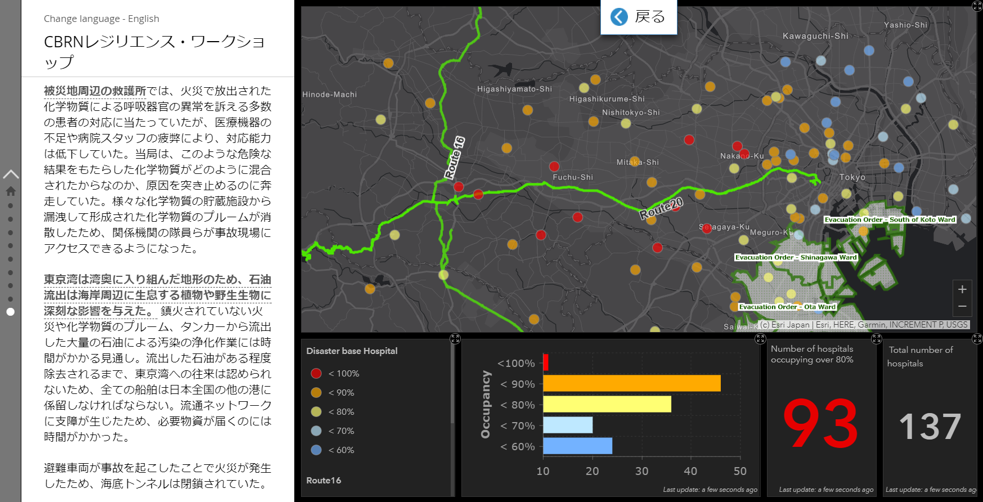Expand the hospitals over 80% indicator panel

tap(877, 338)
